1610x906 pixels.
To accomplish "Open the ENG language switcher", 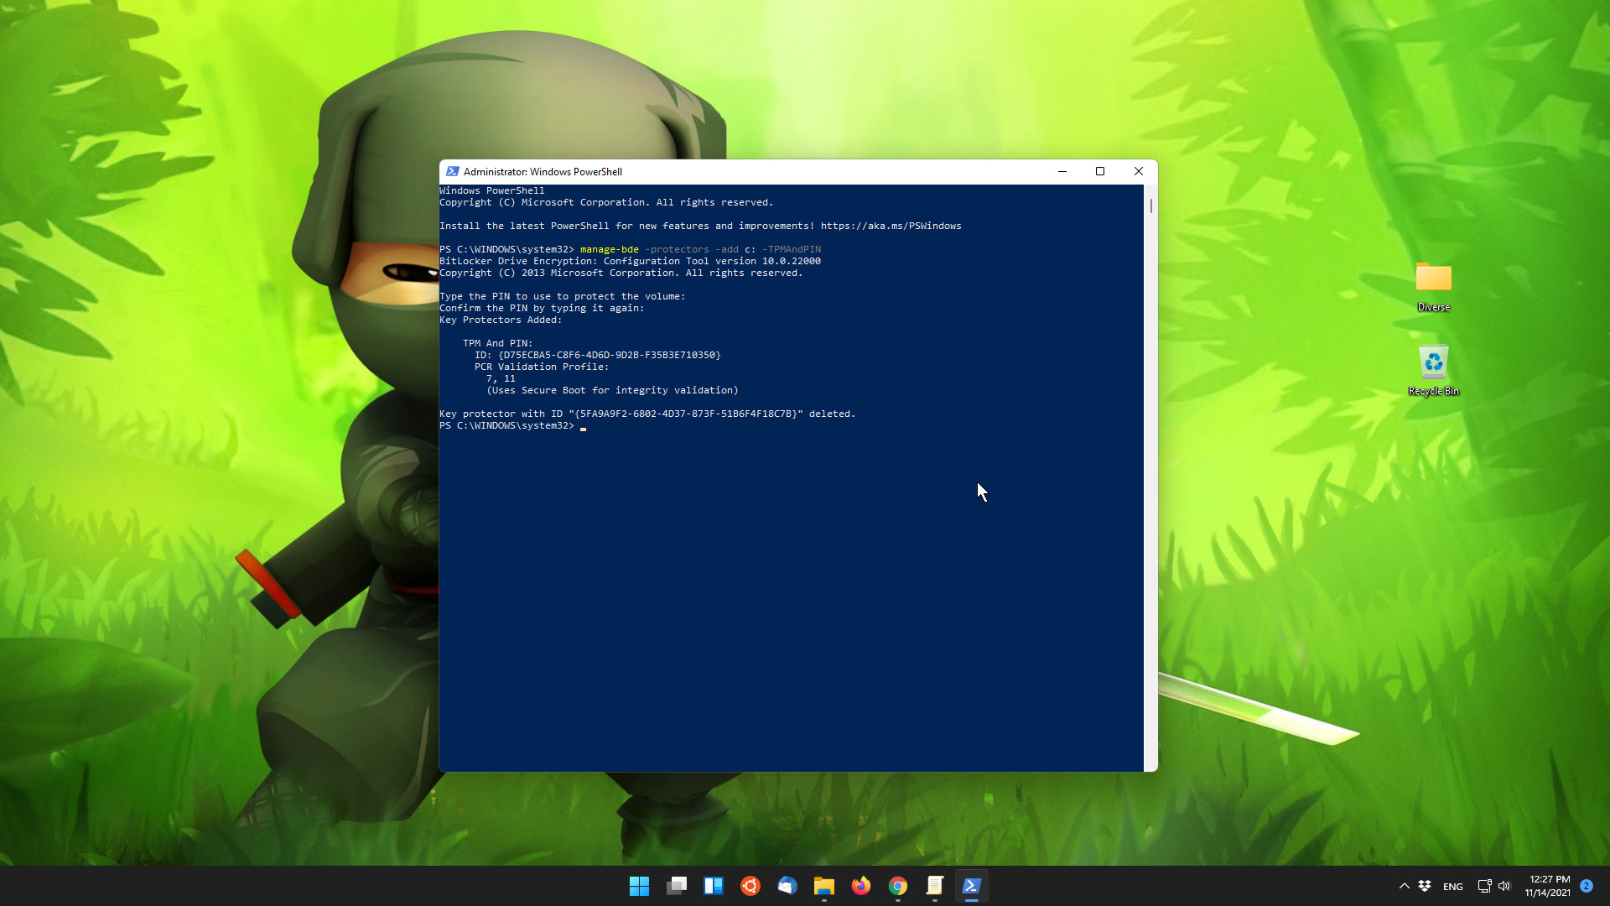I will coord(1453,887).
